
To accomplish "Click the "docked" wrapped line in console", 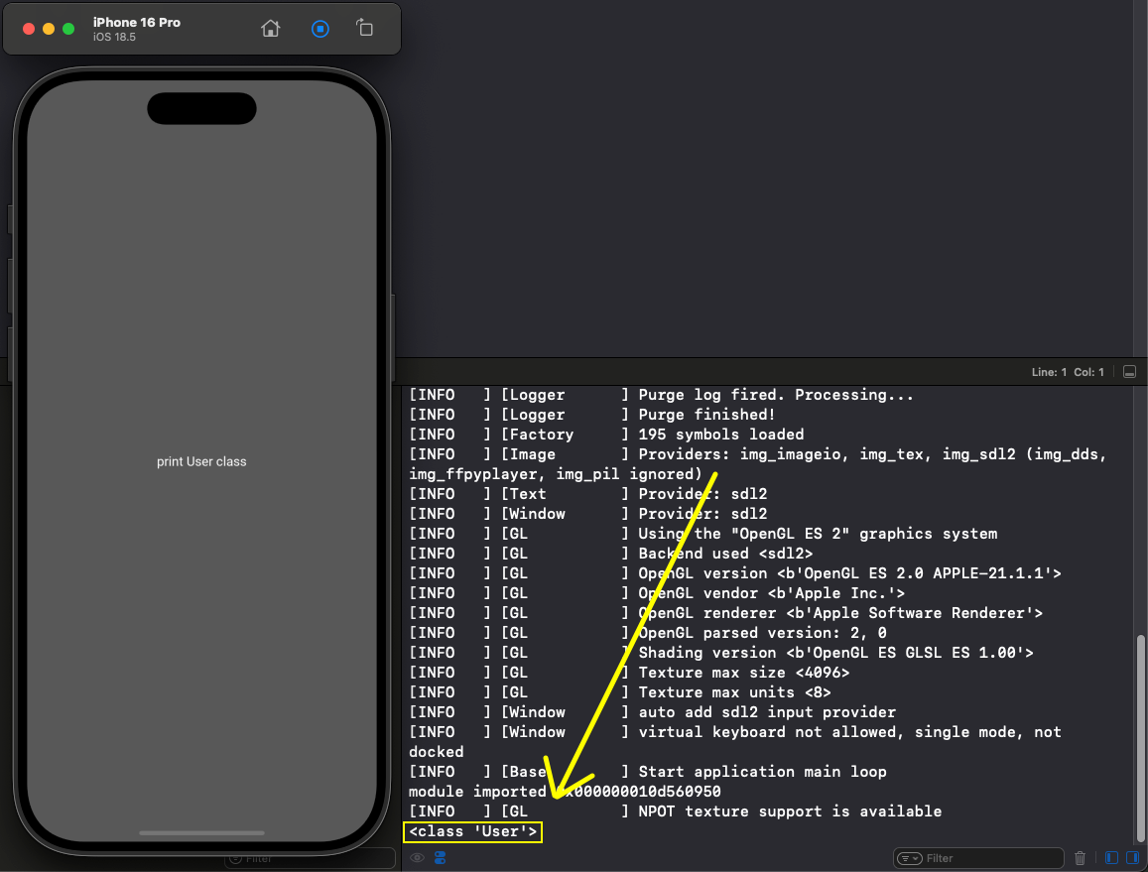I will click(x=437, y=752).
